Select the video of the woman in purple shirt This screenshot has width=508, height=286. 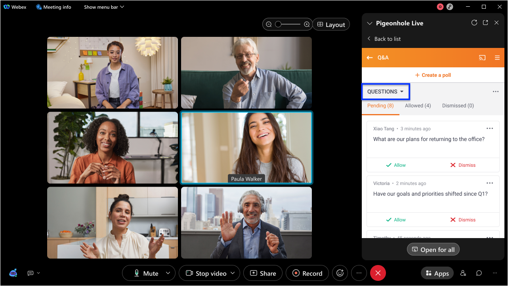(x=113, y=73)
